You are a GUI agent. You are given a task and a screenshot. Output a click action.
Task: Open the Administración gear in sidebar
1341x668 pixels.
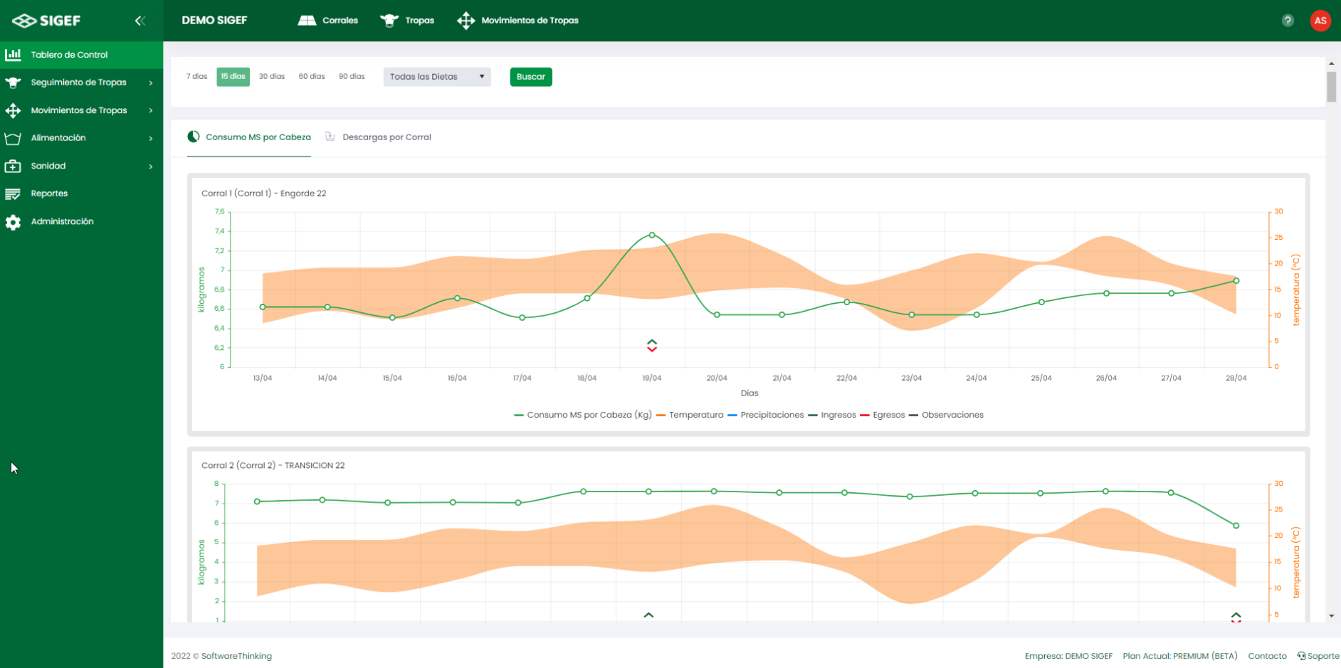[x=61, y=222]
